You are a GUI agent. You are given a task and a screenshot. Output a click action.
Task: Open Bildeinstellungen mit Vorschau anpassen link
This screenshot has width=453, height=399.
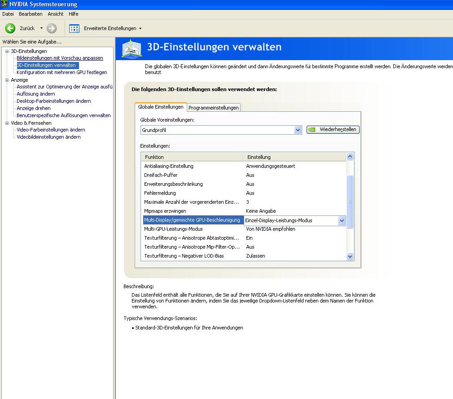60,58
